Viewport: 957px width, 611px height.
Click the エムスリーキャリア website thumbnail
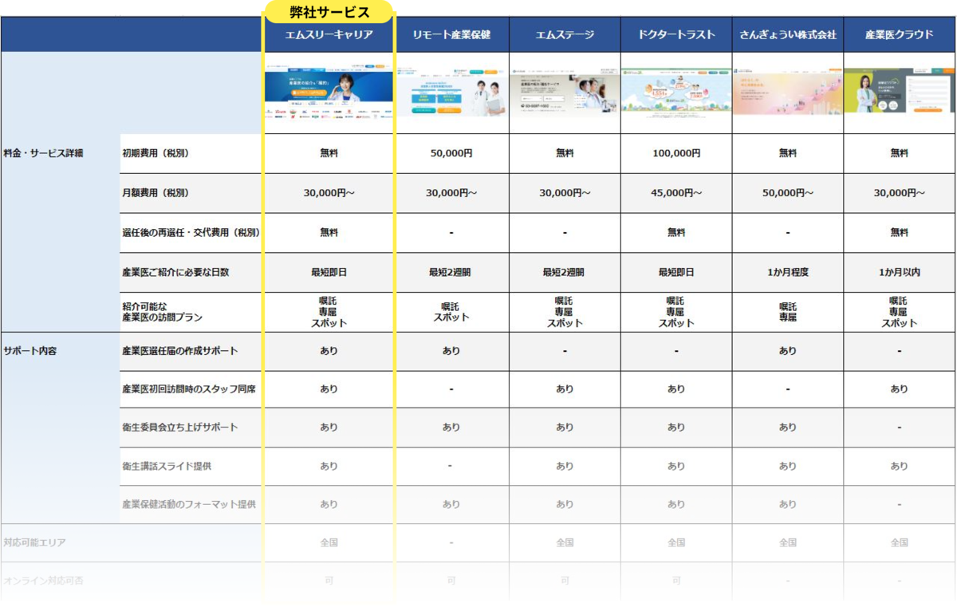pyautogui.click(x=329, y=93)
